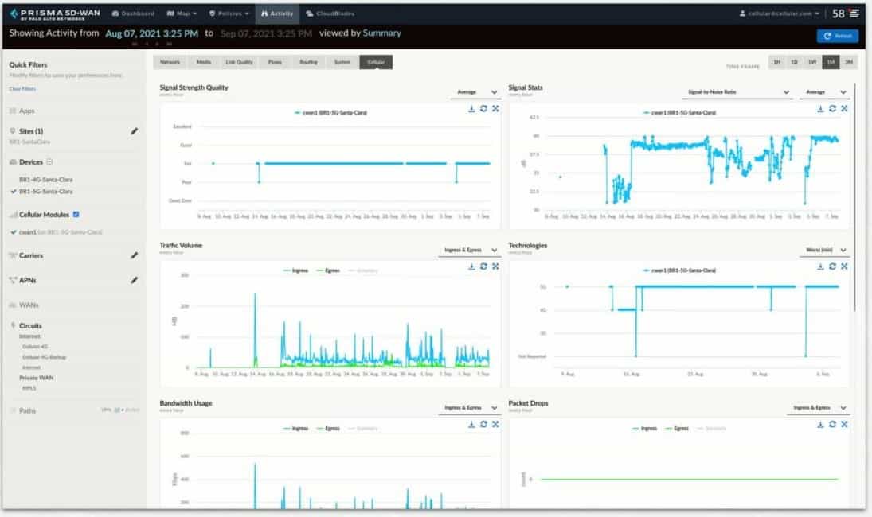Screen dimensions: 872x517
Task: Refresh the Packet Drops chart
Action: [x=832, y=424]
